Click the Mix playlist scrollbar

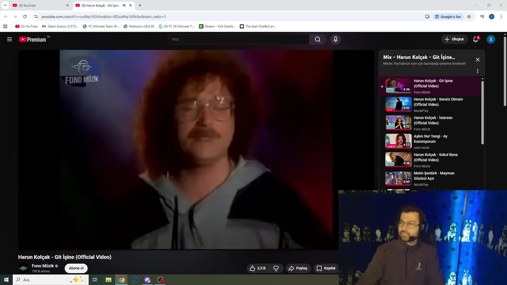(482, 113)
